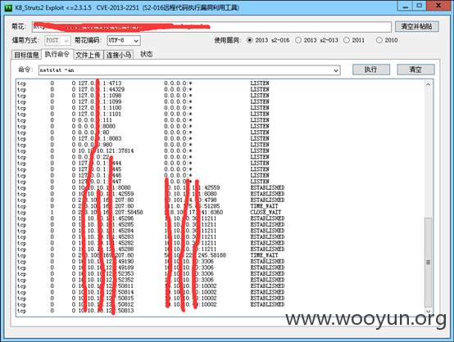Close the K8_Struts2 Exploit window

[x=438, y=6]
